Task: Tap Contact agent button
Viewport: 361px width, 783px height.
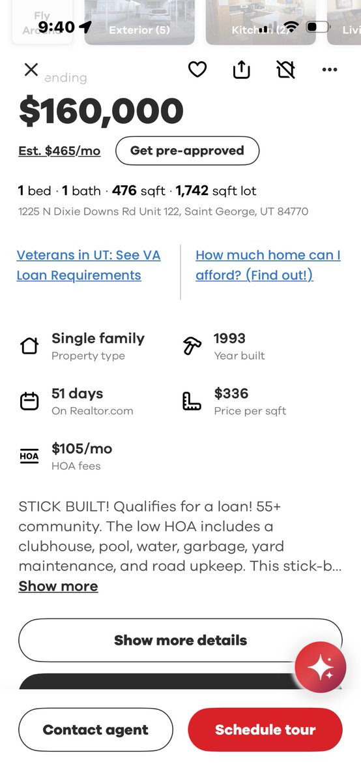Action: 96,729
